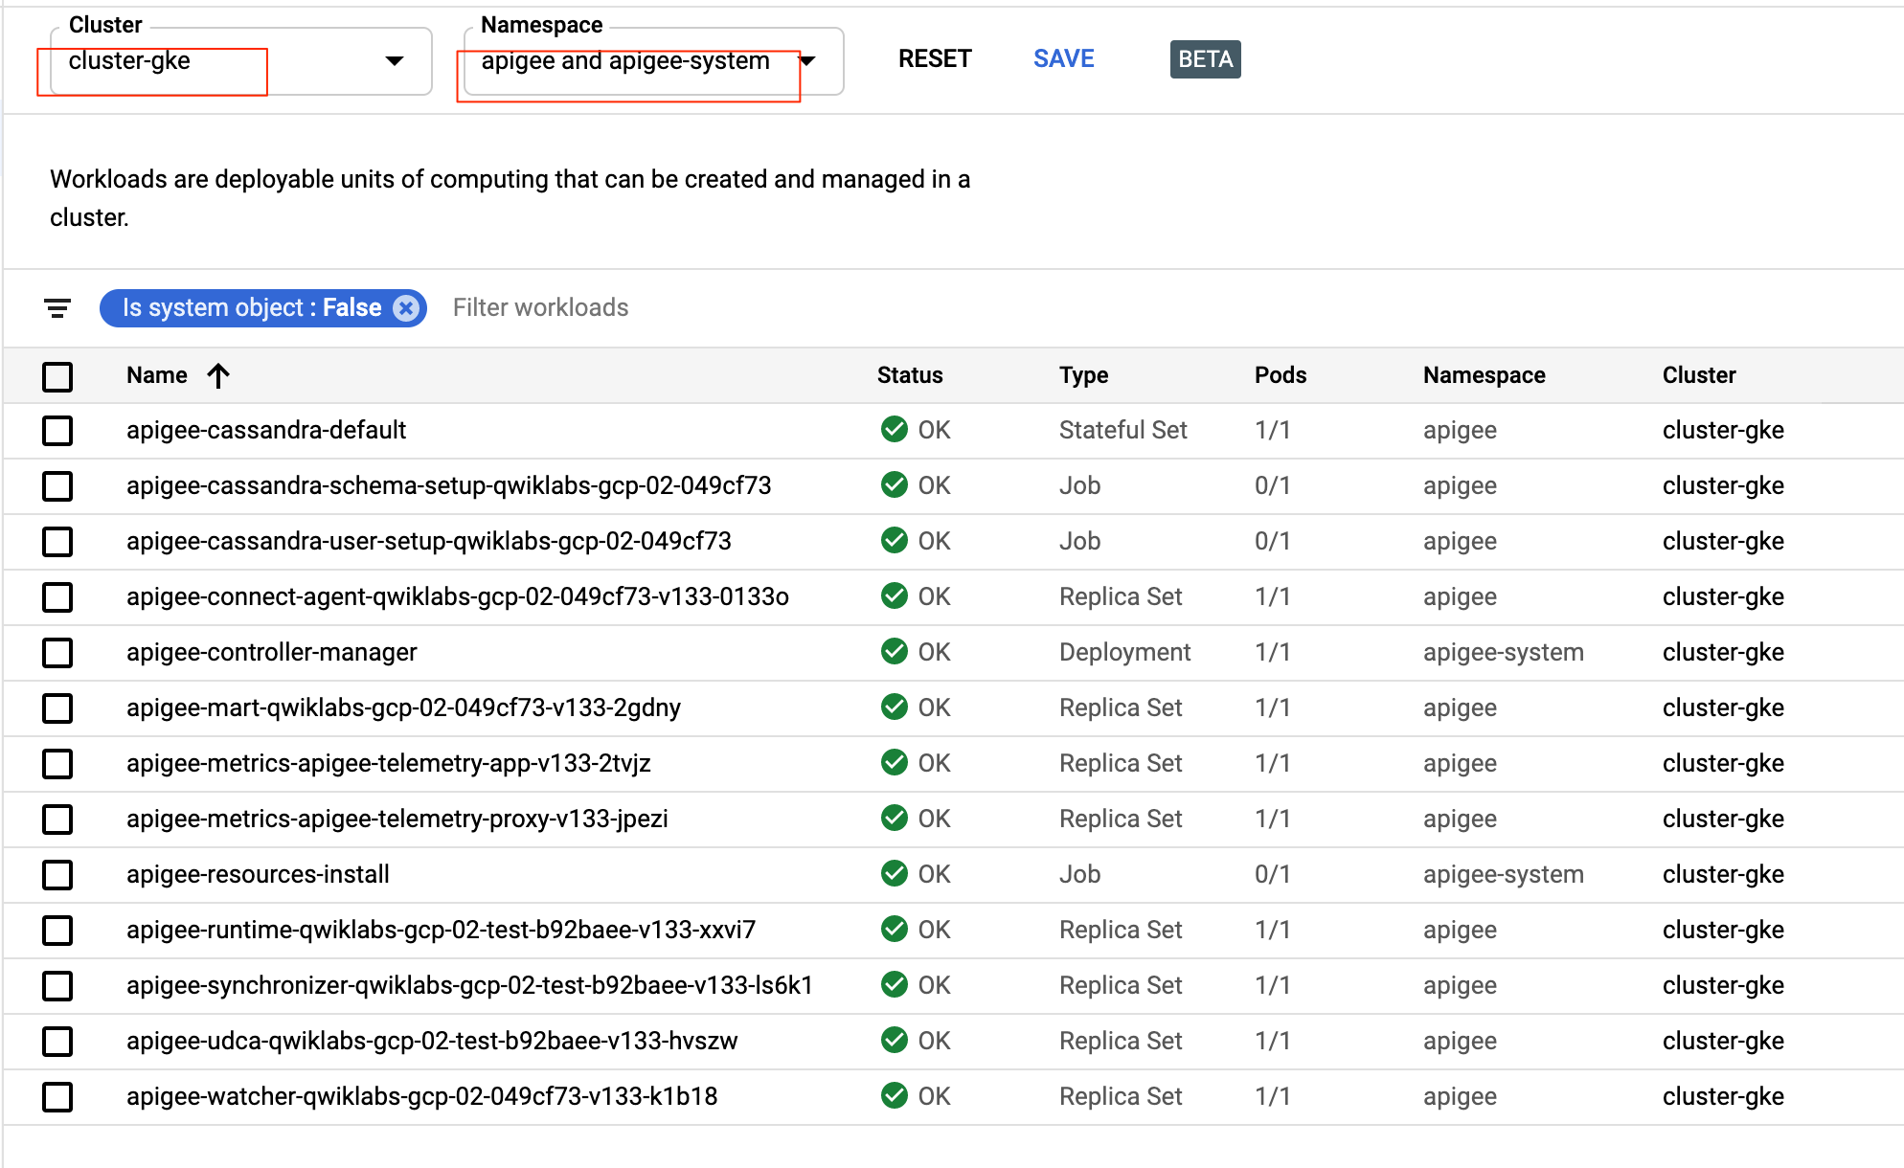Check the apigee-metrics telemetry-proxy row checkbox

57,820
